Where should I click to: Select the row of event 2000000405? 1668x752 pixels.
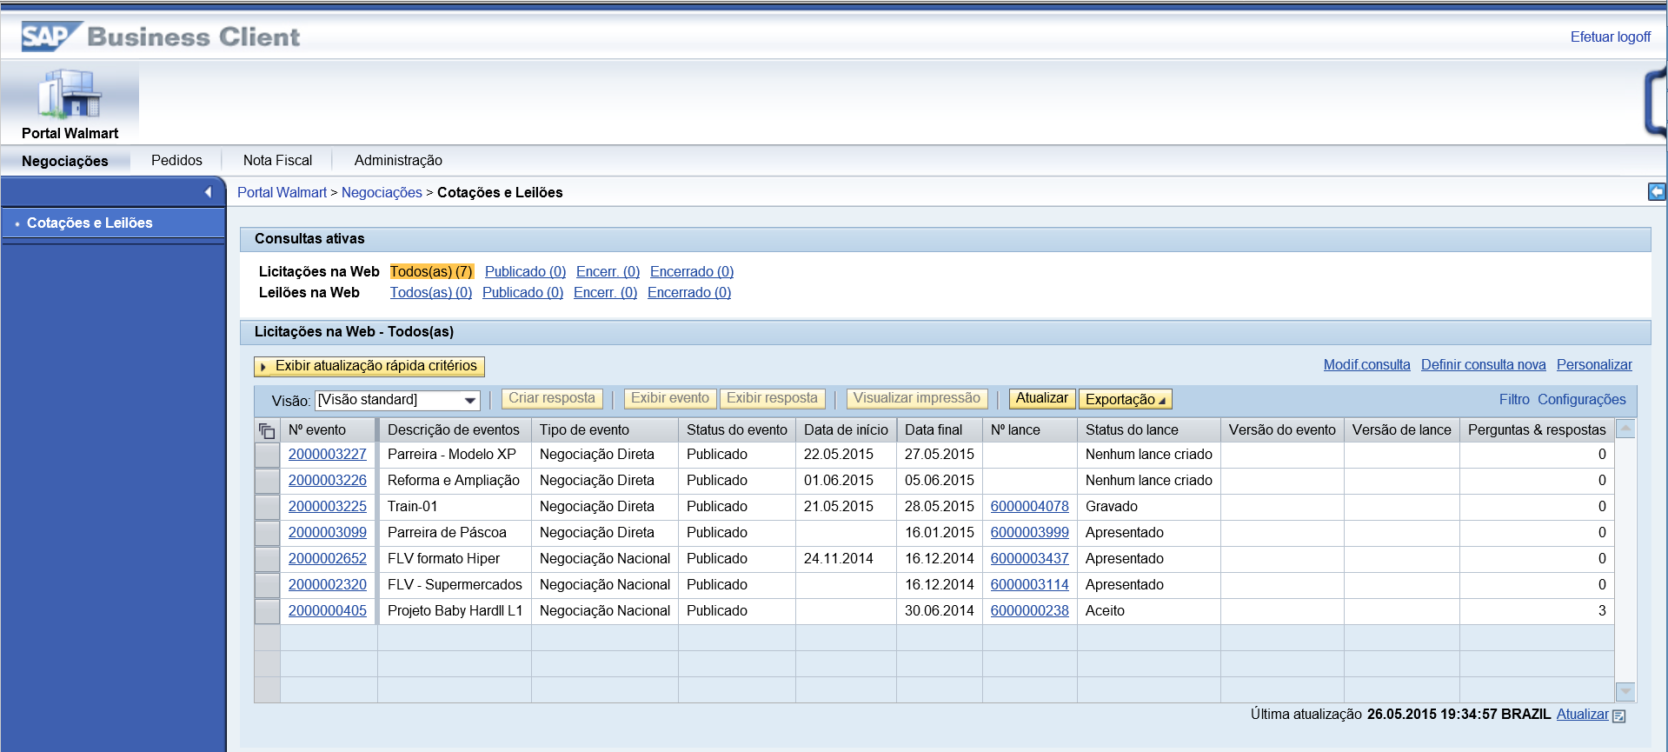(x=267, y=611)
